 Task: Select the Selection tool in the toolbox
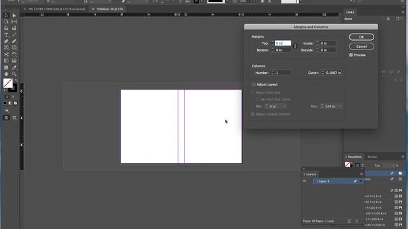tap(6, 15)
